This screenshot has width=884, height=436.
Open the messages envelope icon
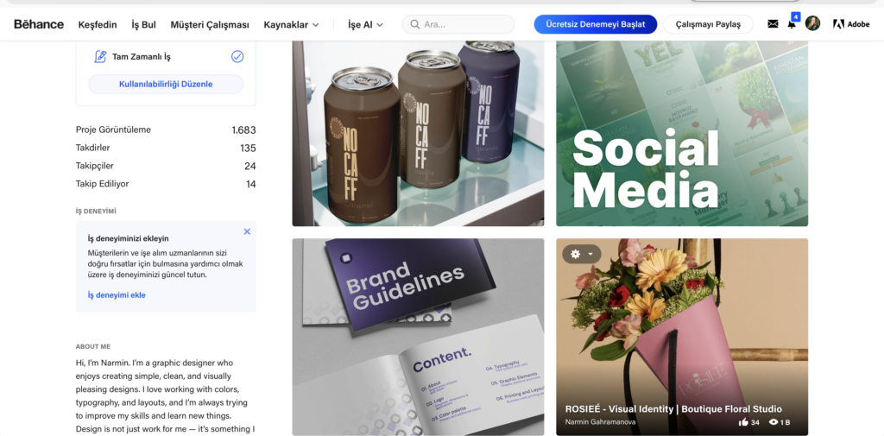773,23
